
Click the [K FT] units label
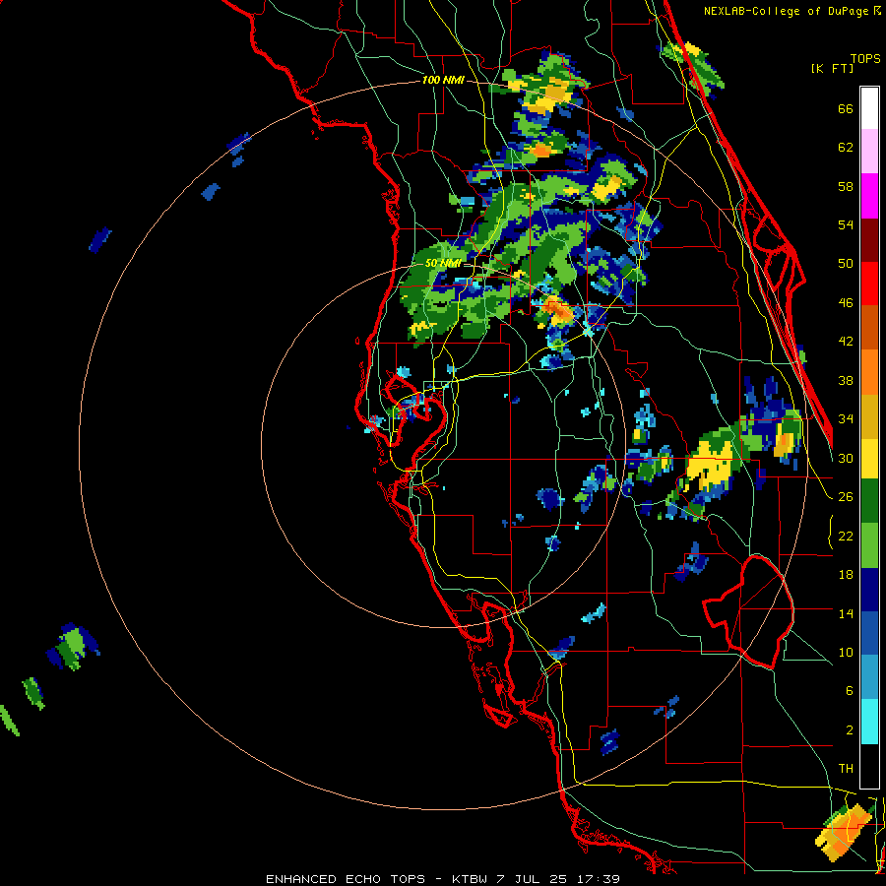832,69
